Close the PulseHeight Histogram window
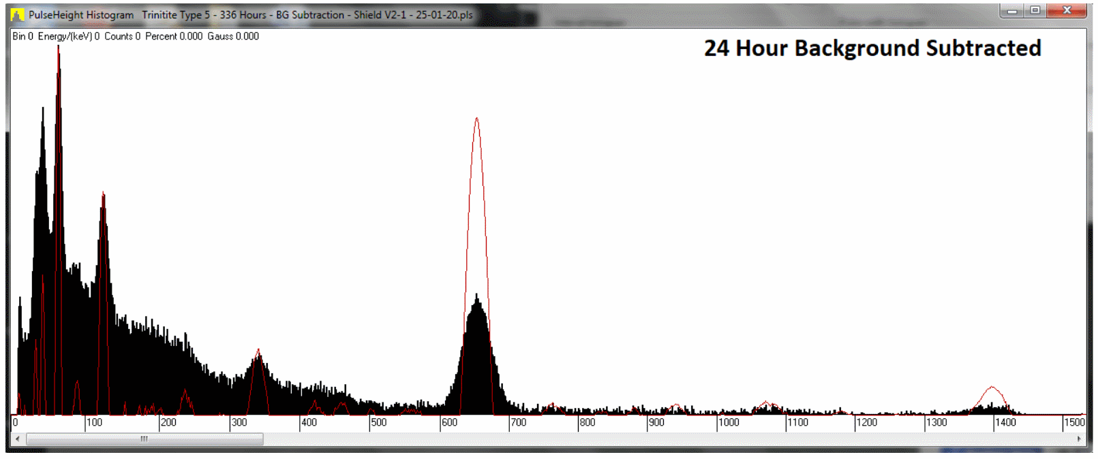Viewport: 1098px width, 459px height. [x=1067, y=11]
